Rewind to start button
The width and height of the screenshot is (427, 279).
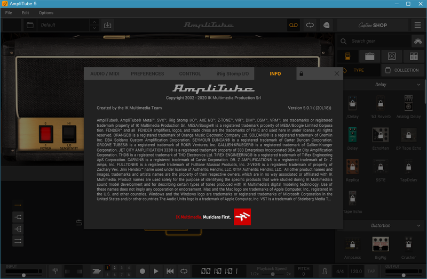tap(170, 271)
